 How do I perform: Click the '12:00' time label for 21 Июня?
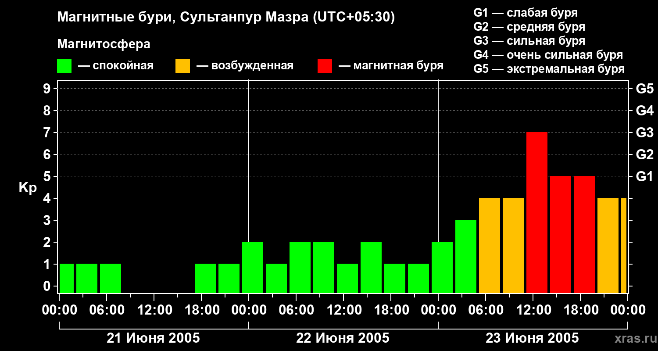(x=154, y=310)
